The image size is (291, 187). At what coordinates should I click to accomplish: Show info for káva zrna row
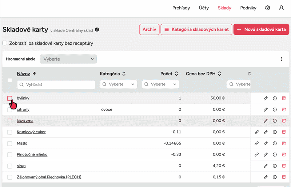pyautogui.click(x=275, y=121)
